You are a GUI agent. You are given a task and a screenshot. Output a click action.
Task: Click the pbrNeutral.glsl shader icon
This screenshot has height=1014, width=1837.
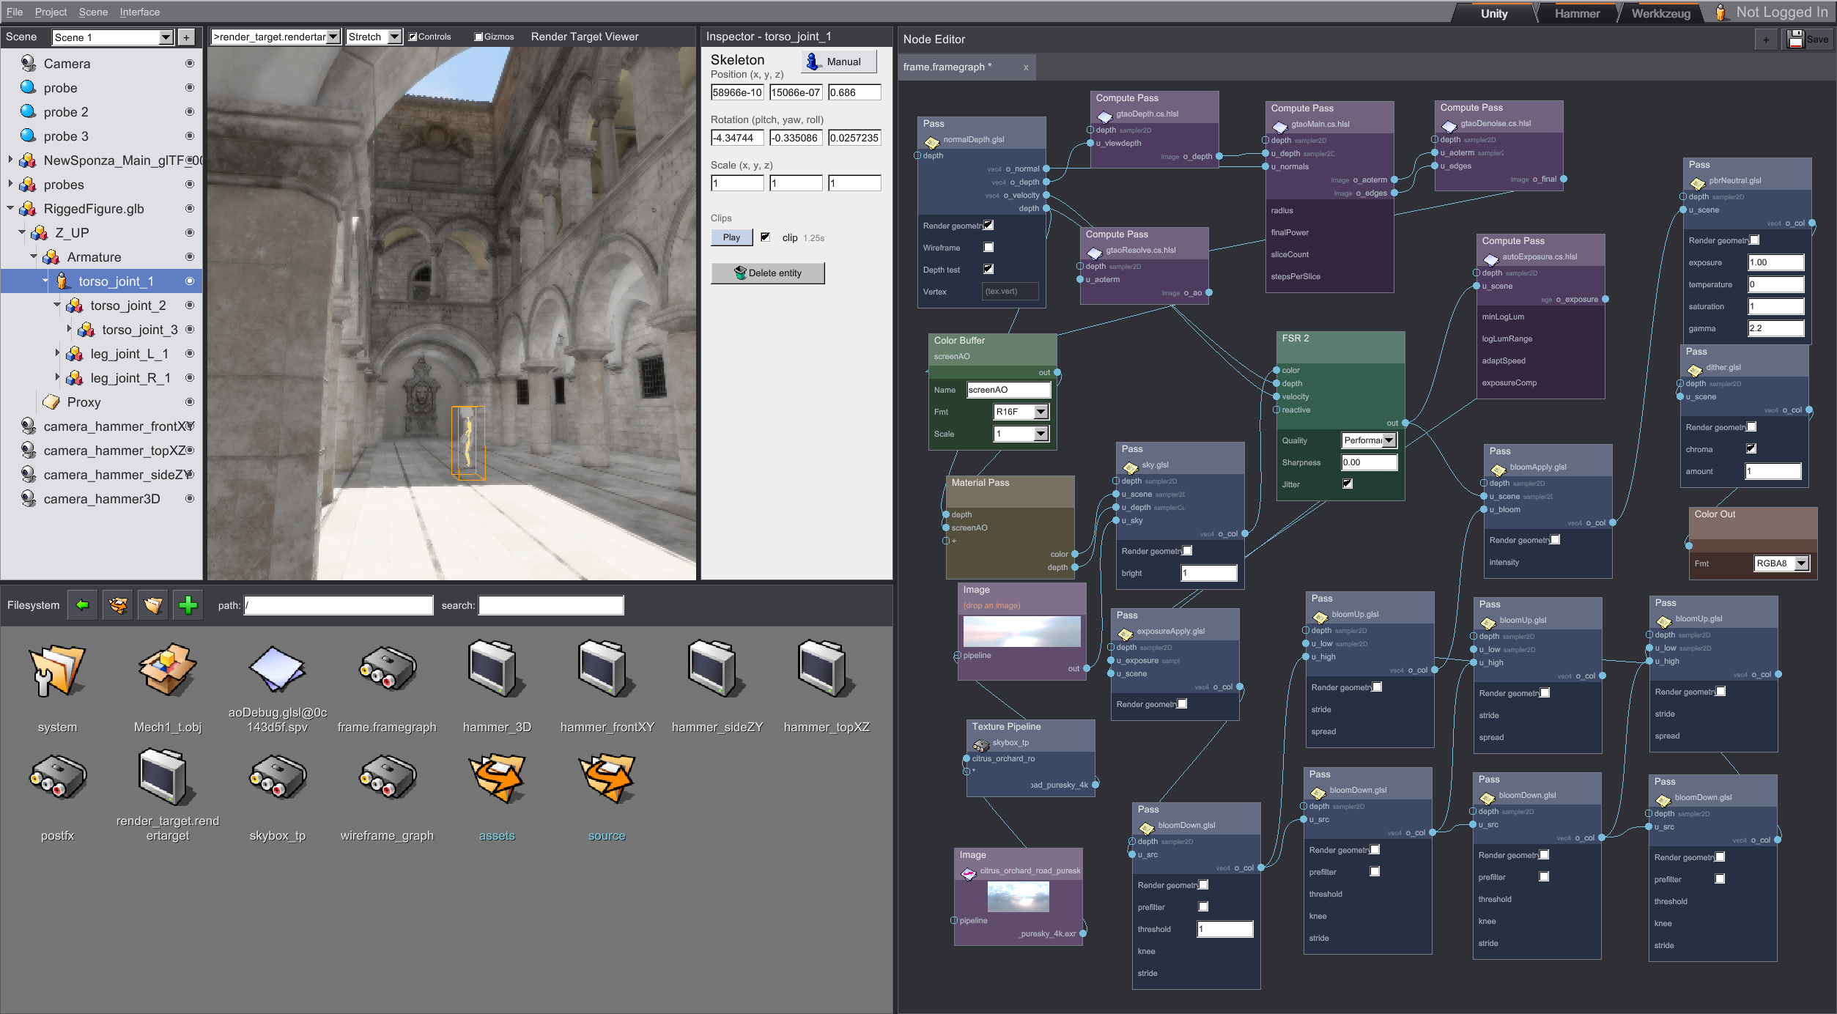pyautogui.click(x=1698, y=182)
